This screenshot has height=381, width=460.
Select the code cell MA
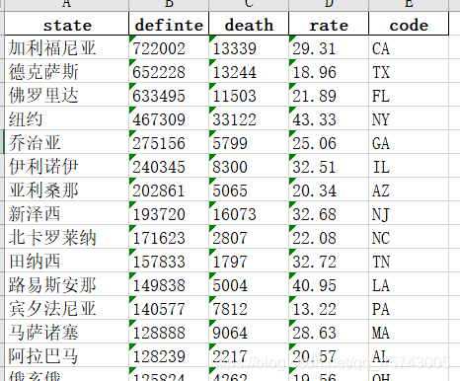click(409, 332)
